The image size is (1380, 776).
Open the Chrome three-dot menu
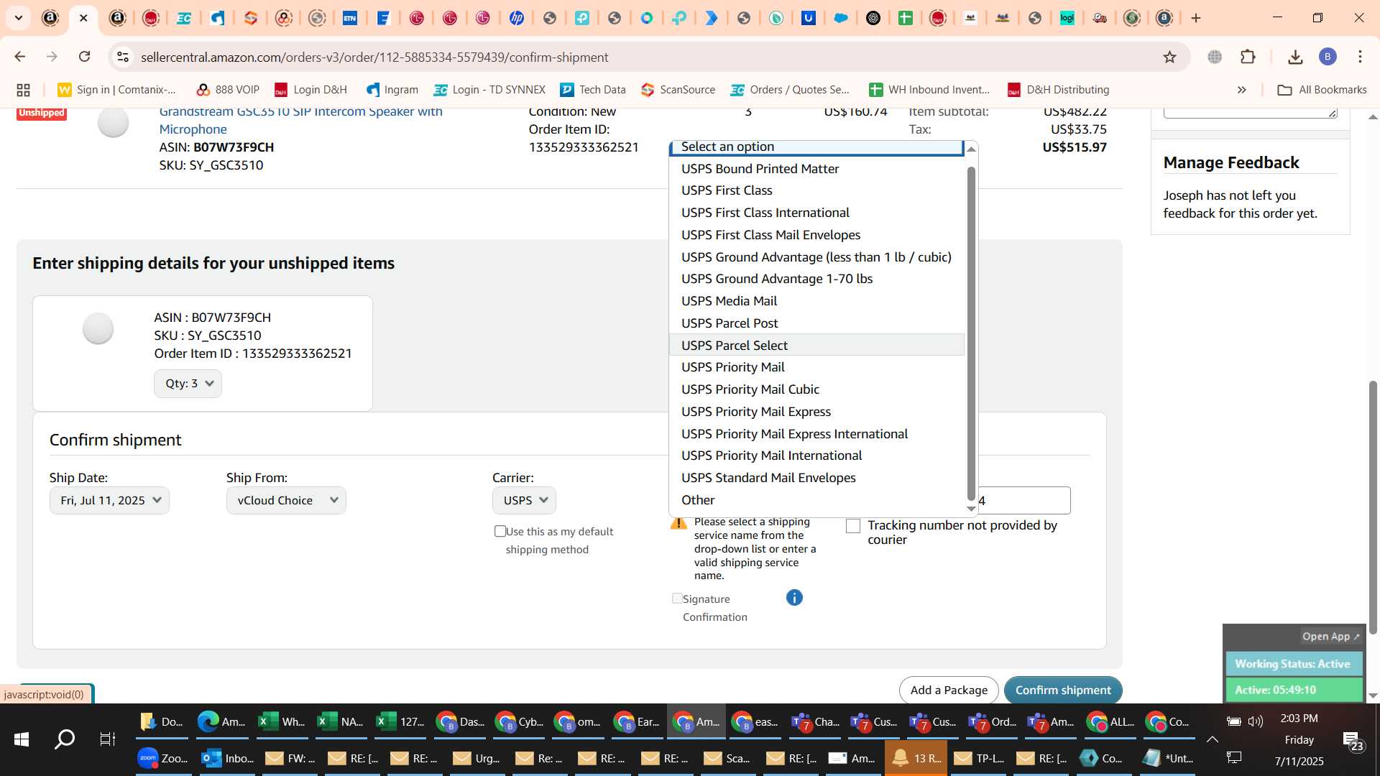tap(1360, 57)
